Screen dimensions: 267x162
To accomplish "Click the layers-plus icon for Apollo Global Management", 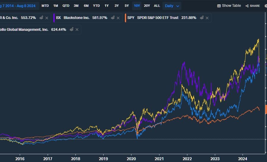I will pyautogui.click(x=72, y=29).
